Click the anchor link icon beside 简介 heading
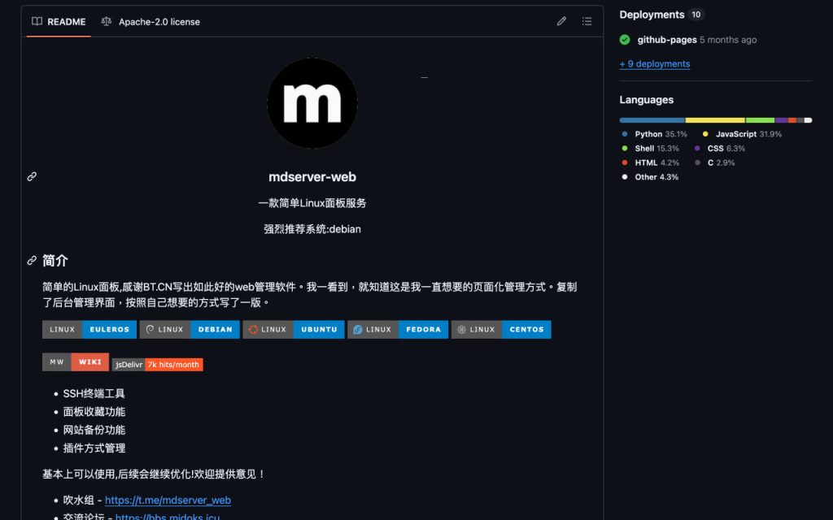Image resolution: width=833 pixels, height=520 pixels. [x=32, y=261]
